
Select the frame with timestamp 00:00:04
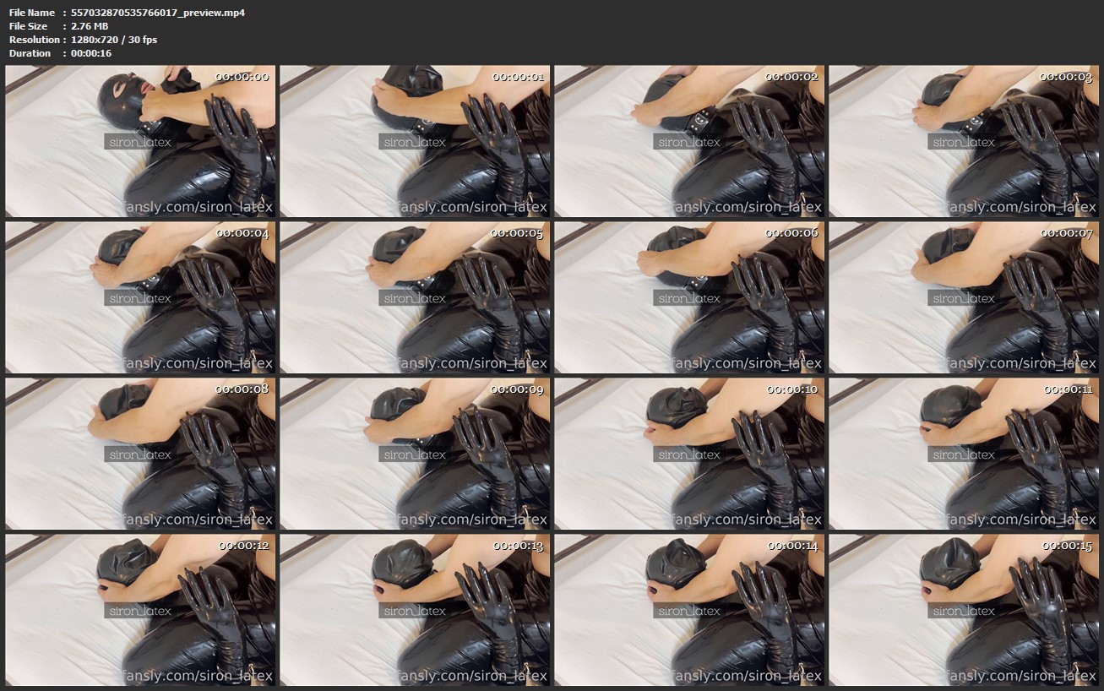coord(140,297)
